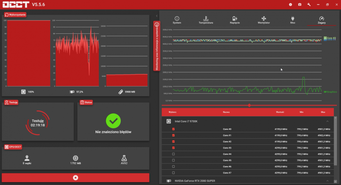Collapse the monitoring panel with left chevron
Viewport: 341px width, 185px height.
coord(157,16)
